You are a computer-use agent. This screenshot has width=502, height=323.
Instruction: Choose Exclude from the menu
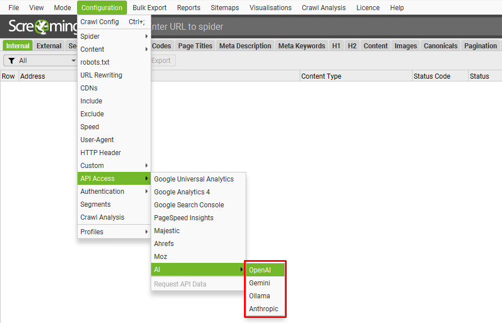[x=114, y=114]
